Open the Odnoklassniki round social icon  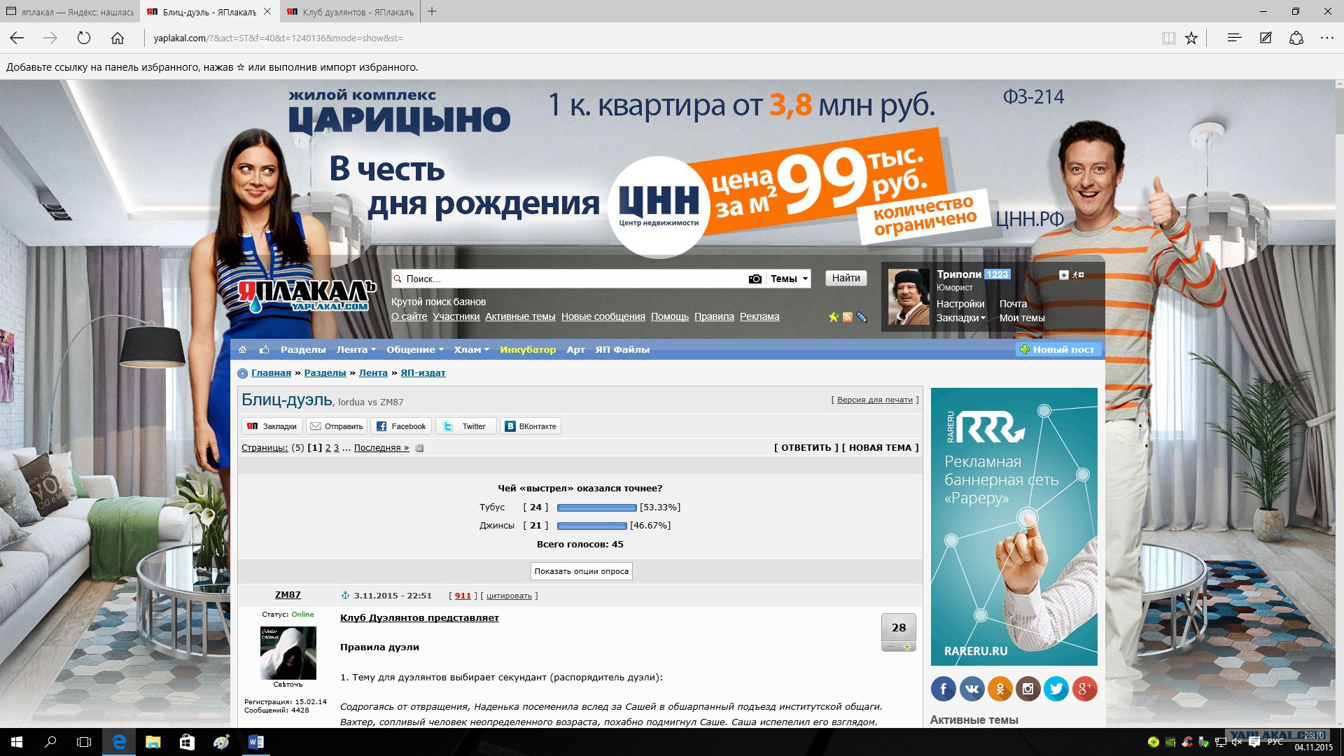click(x=1000, y=689)
